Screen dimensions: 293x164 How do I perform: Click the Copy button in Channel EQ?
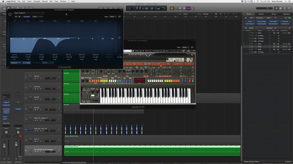coord(34,16)
